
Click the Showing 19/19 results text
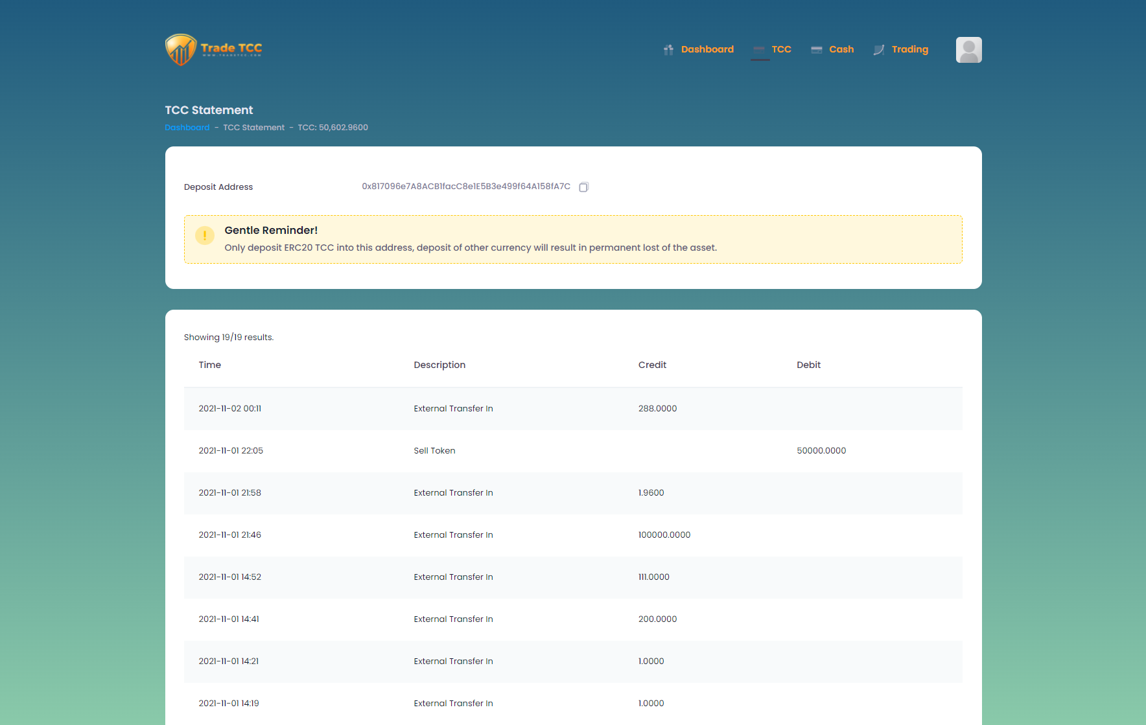click(229, 338)
